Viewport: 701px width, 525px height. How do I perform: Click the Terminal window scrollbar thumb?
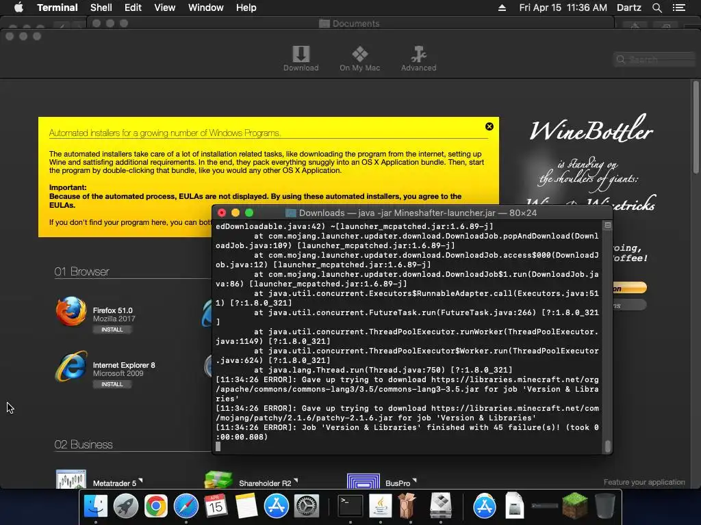(x=608, y=446)
